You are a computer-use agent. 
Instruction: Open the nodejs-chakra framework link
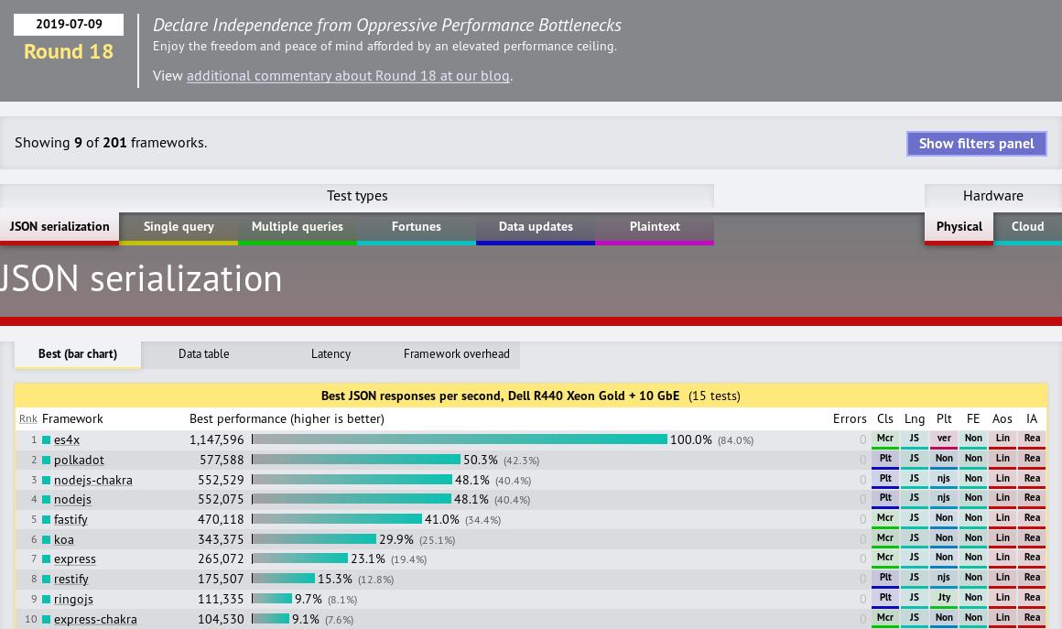[x=93, y=480]
